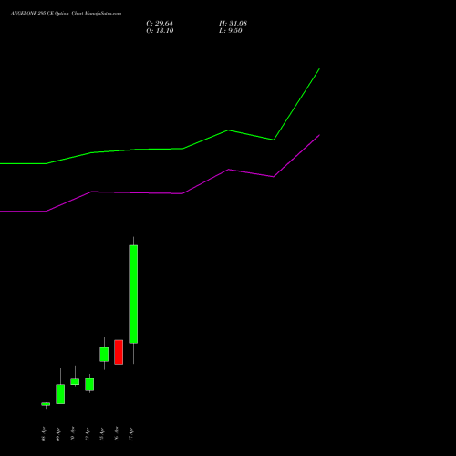Click the tiny green candle for 08 Apr

pos(46,404)
